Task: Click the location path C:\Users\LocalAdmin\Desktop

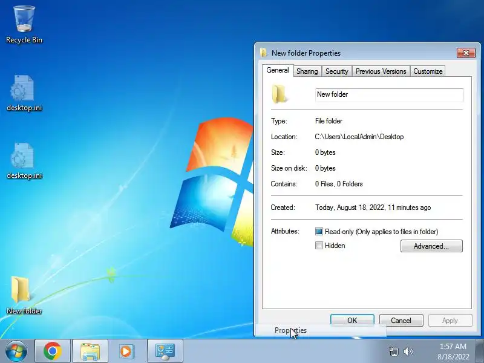Action: point(359,137)
